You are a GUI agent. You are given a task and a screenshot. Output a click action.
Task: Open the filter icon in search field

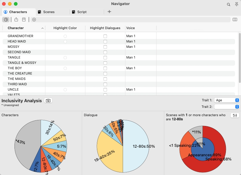34,20
